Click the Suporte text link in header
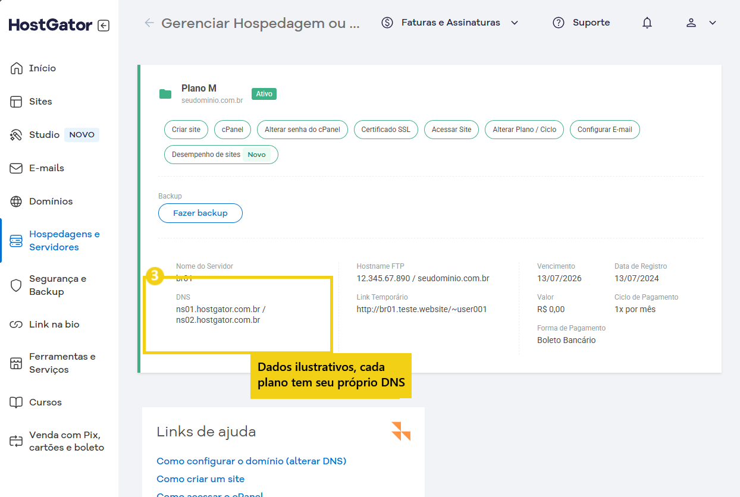The image size is (740, 497). coord(591,23)
